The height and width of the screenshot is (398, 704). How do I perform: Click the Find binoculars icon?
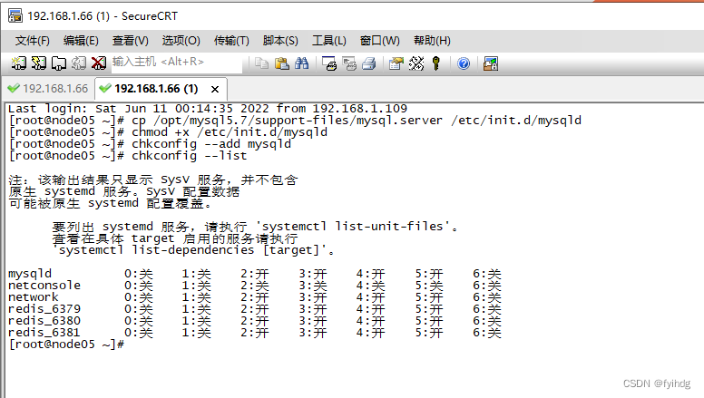pyautogui.click(x=302, y=63)
